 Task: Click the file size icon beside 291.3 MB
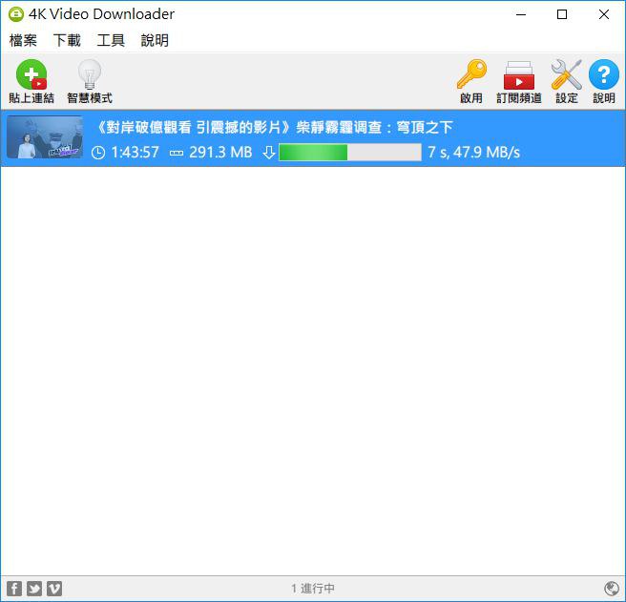point(177,153)
